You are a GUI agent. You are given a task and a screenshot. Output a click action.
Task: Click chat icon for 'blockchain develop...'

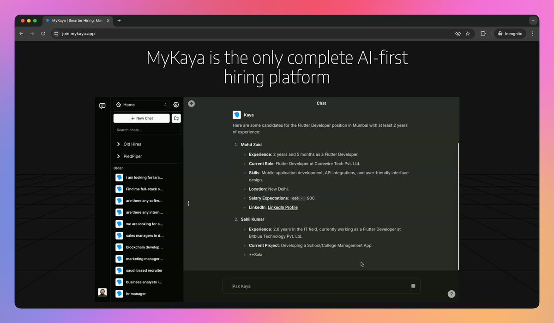coord(119,247)
